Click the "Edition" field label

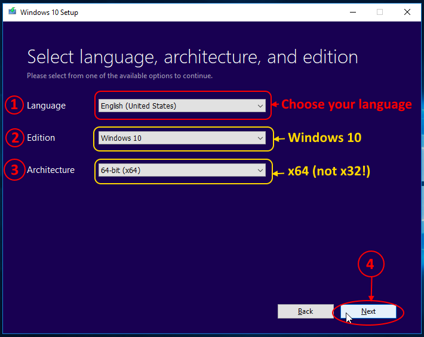(41, 138)
